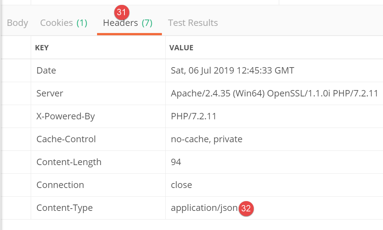Select the Headers (7) tab
This screenshot has width=383, height=230.
[128, 23]
